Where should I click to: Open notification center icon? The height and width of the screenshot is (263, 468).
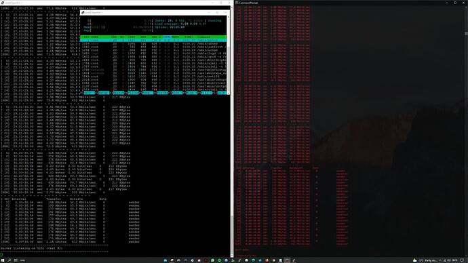coord(463,260)
